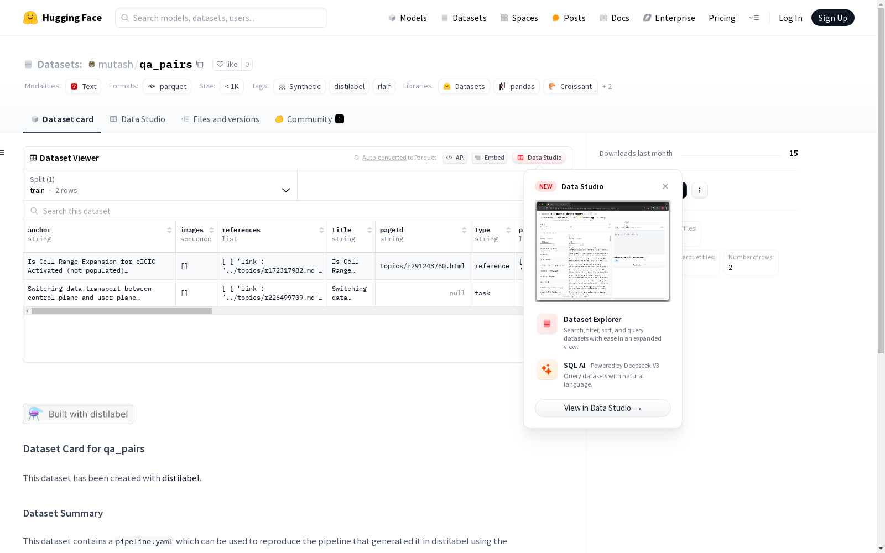Click the table's left scroll arrow
This screenshot has height=553, width=885.
[27, 311]
